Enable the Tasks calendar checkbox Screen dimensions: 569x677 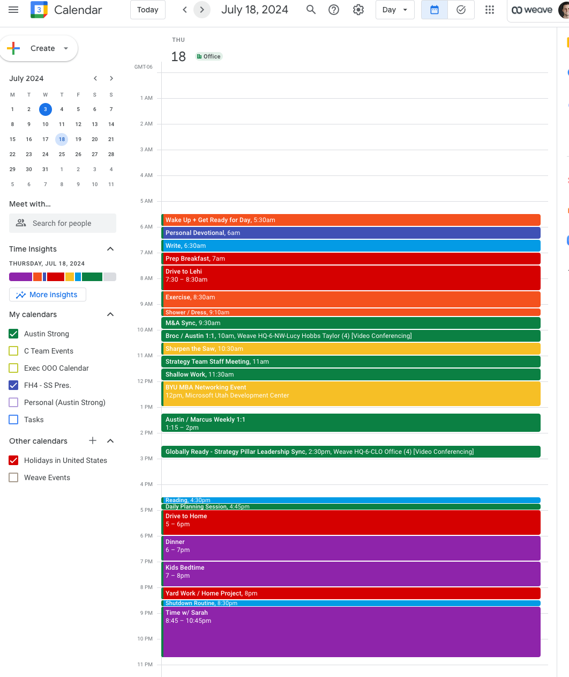14,420
